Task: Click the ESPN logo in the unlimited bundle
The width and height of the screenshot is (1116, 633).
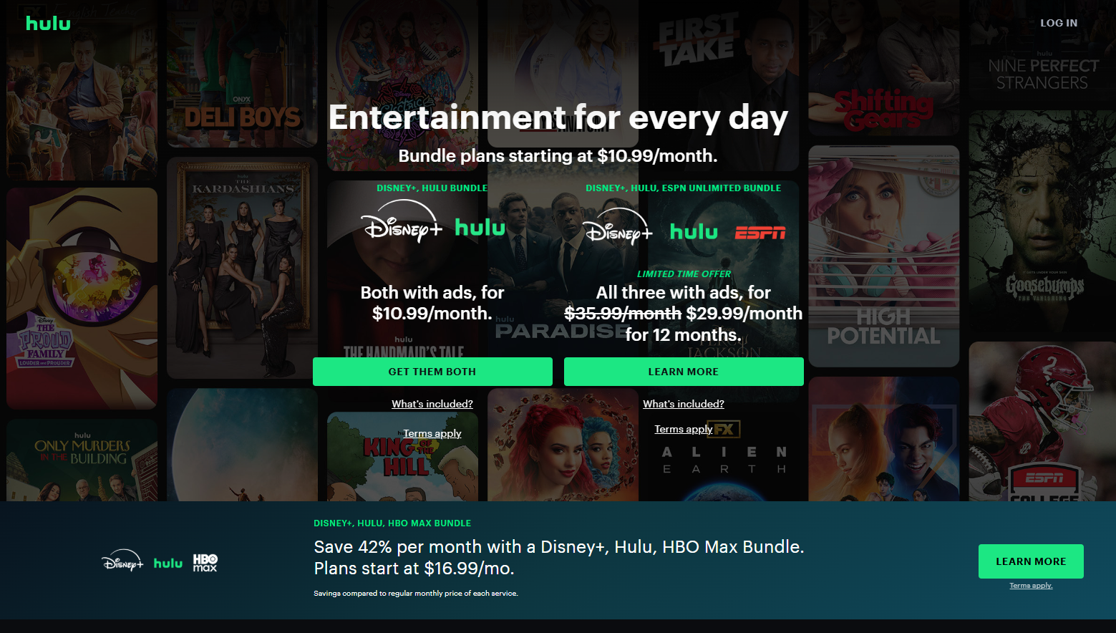Action: tap(760, 233)
